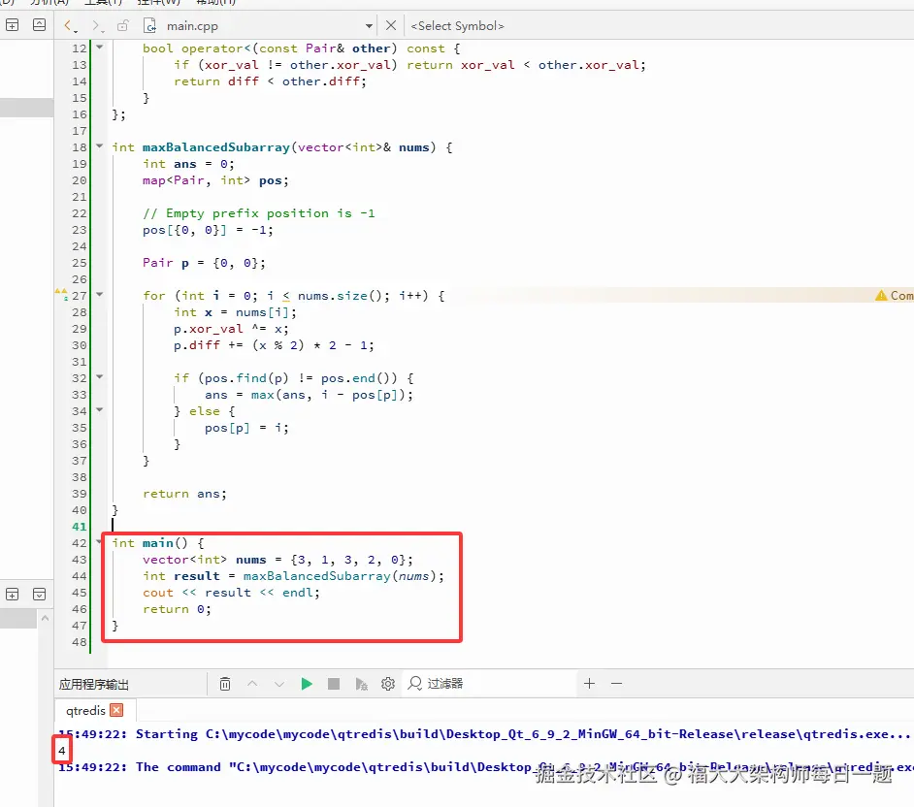
Task: Zoom in output text with plus button
Action: pos(589,684)
